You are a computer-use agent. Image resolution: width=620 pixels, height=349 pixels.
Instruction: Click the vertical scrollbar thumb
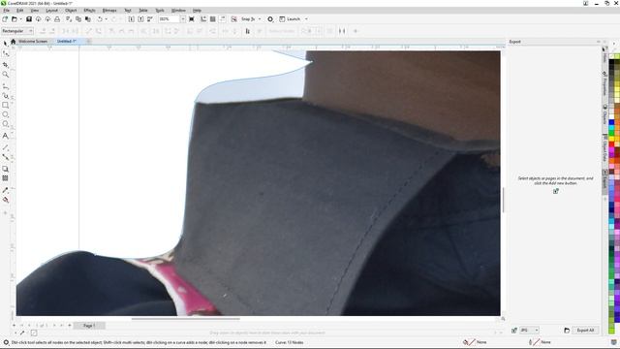[x=503, y=200]
